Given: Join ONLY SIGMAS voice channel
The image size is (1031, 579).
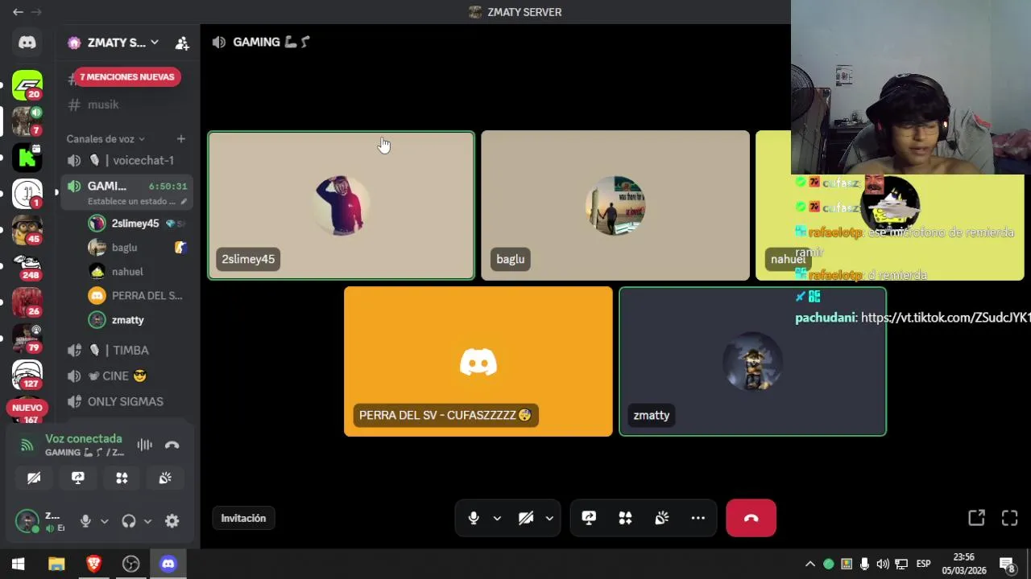Looking at the screenshot, I should [x=127, y=401].
